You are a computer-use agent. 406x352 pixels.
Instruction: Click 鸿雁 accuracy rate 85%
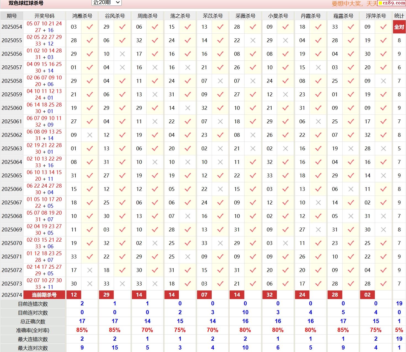[x=82, y=330]
